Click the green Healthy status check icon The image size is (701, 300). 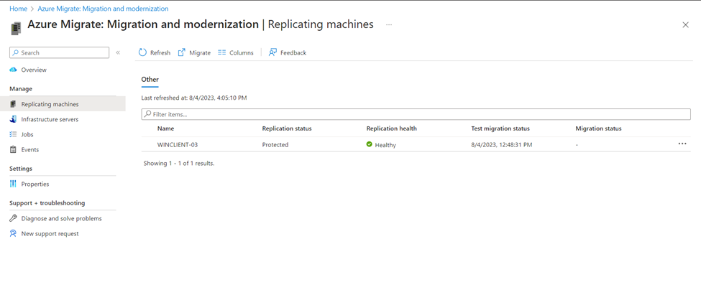click(x=370, y=144)
